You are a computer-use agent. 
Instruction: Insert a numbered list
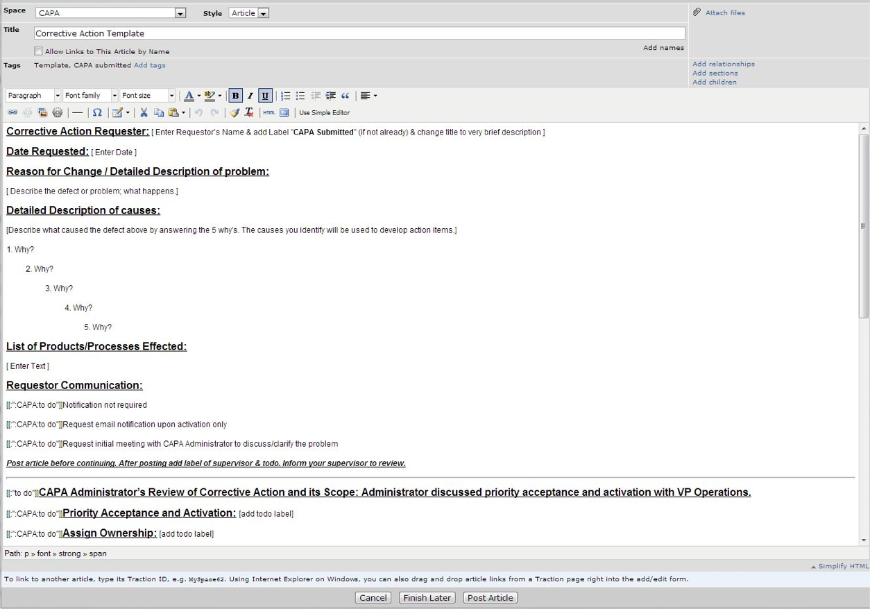click(285, 96)
